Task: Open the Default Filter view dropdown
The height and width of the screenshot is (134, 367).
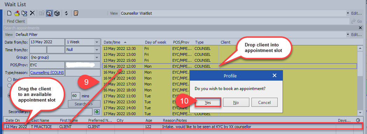Action: coord(348,35)
